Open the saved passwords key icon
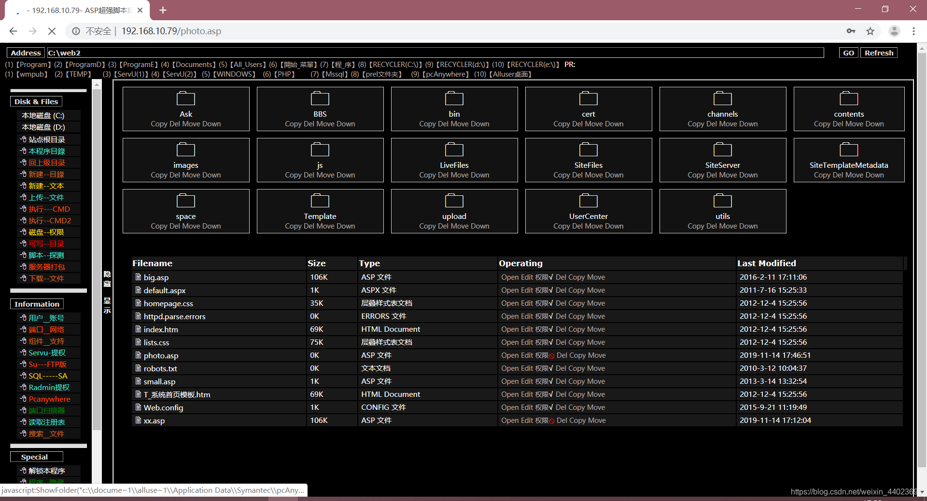Image resolution: width=927 pixels, height=501 pixels. pyautogui.click(x=851, y=31)
